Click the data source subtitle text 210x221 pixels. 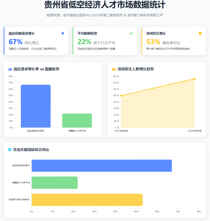pos(105,15)
